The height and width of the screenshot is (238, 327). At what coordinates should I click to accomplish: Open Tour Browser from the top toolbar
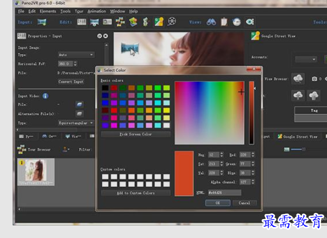click(x=120, y=21)
